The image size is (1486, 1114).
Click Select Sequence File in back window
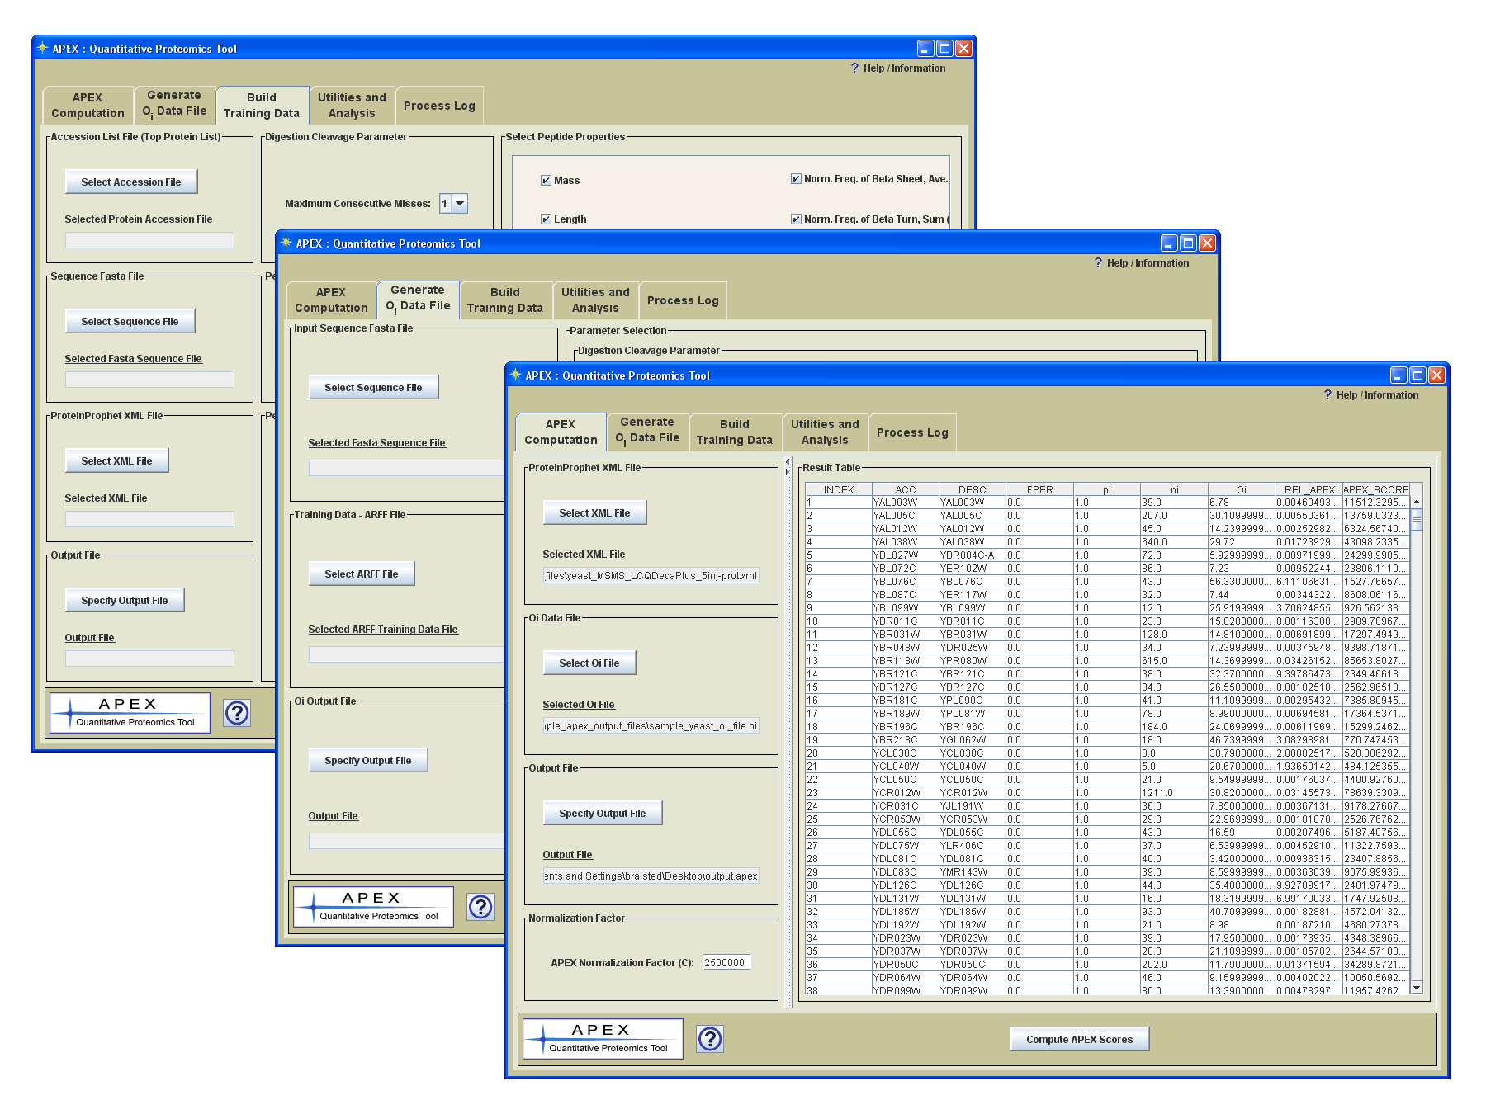click(130, 322)
